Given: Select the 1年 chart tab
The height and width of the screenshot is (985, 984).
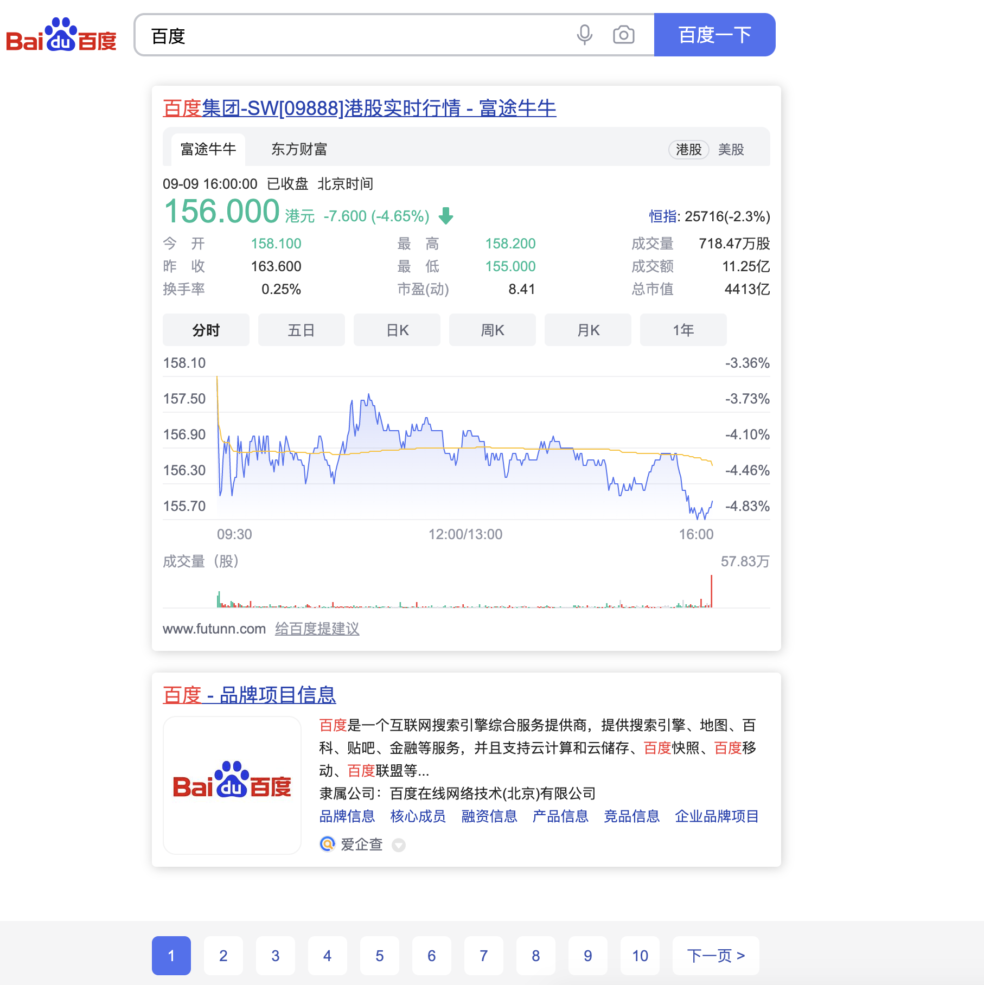Looking at the screenshot, I should coord(683,330).
